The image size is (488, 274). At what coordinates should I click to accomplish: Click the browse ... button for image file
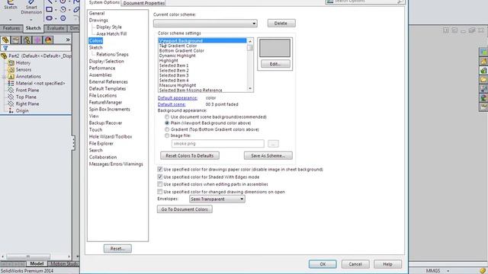273,144
